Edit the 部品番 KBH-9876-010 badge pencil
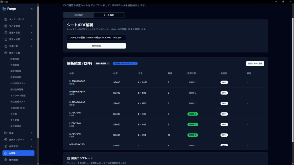Image resolution: width=294 pixels, height=165 pixels. point(135,64)
